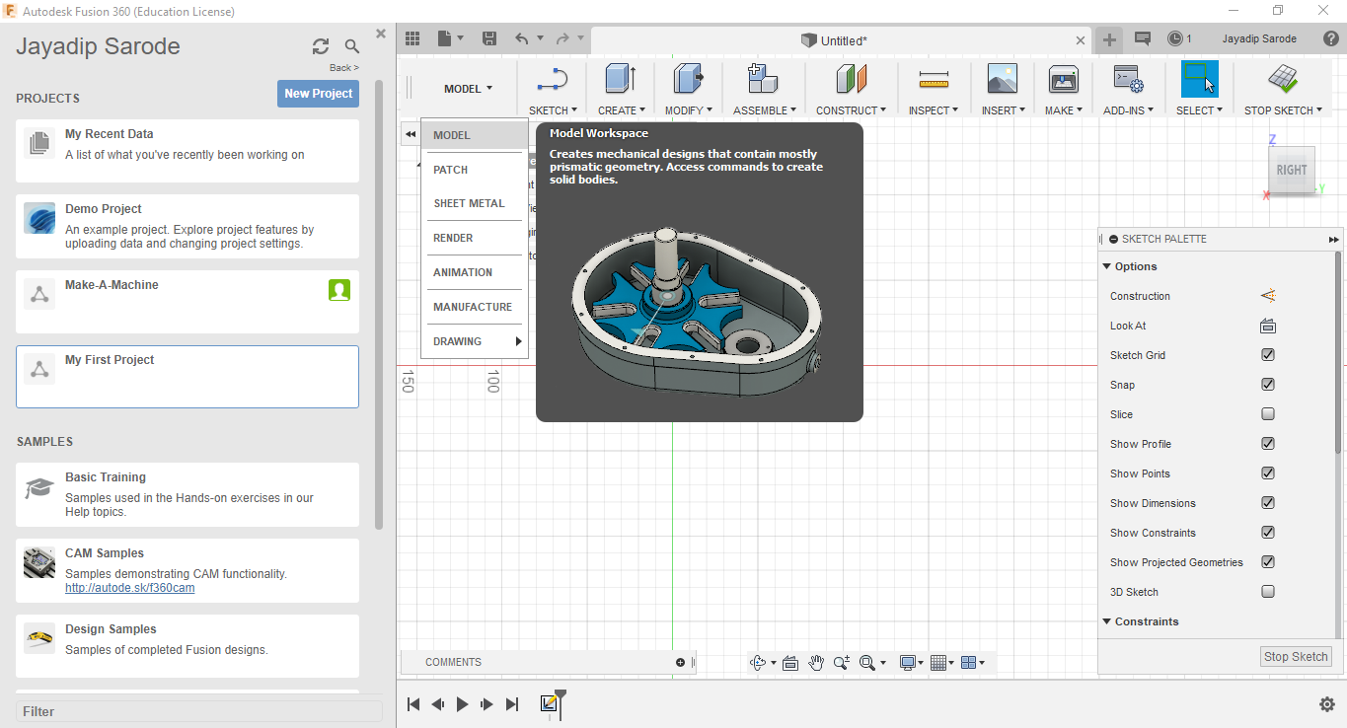The width and height of the screenshot is (1347, 728).
Task: Enable the Slice checkbox
Action: click(1268, 414)
